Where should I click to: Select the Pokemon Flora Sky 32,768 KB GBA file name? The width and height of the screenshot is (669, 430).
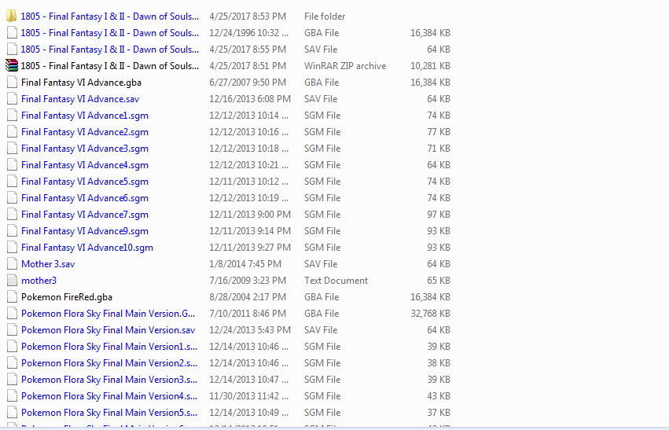(108, 314)
